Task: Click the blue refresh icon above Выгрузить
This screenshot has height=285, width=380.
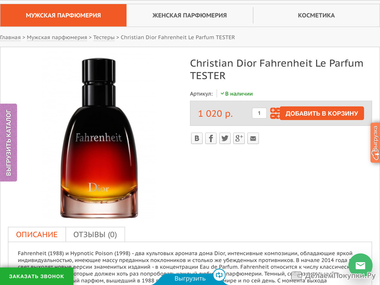Action: coord(219,275)
